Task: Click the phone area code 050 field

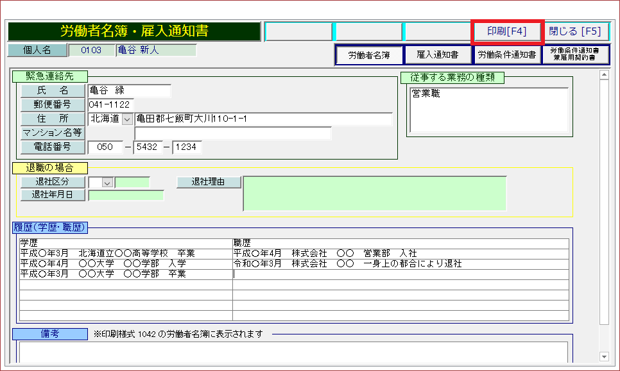Action: (x=105, y=147)
